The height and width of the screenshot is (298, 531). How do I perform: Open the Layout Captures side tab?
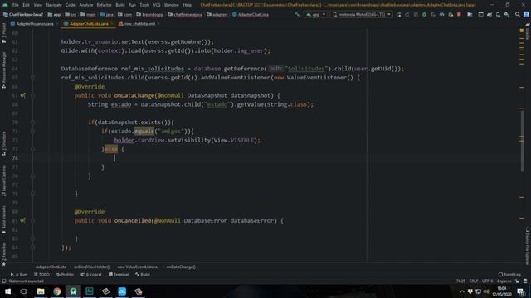pyautogui.click(x=3, y=180)
